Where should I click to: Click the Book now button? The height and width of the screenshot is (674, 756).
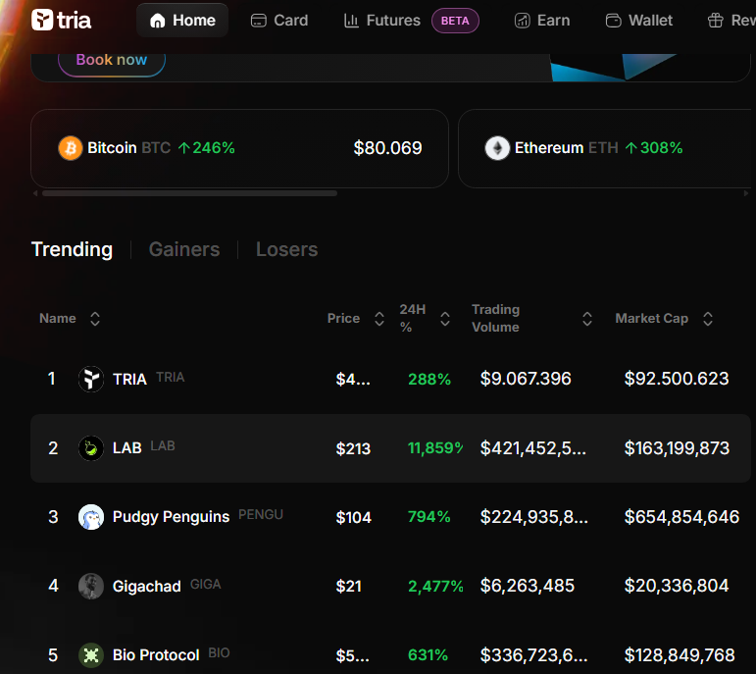coord(112,61)
